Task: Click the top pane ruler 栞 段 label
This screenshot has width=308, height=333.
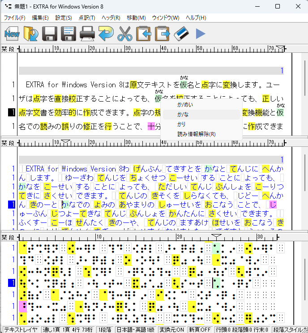Action: coord(8,49)
